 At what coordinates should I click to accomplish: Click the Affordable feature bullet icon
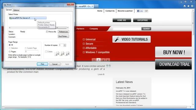coord(84,48)
